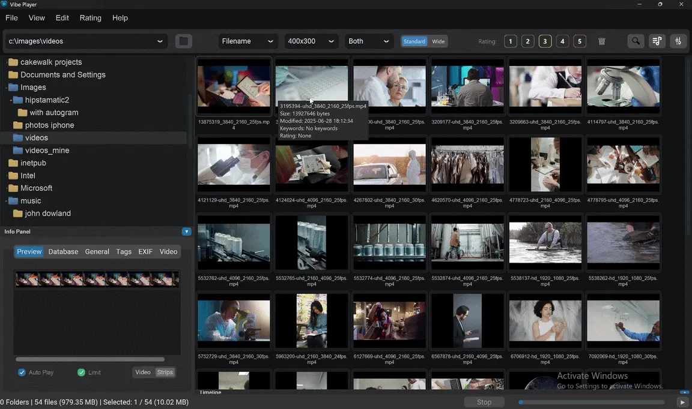Image resolution: width=692 pixels, height=409 pixels.
Task: Select the Preview tab
Action: pyautogui.click(x=29, y=252)
